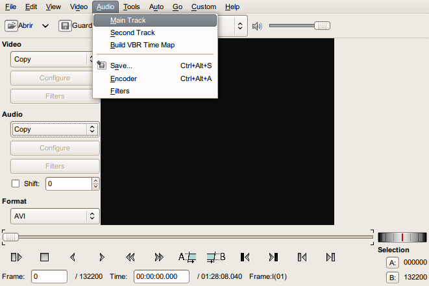This screenshot has width=429, height=286.
Task: Go to the first frame
Action: (x=302, y=257)
